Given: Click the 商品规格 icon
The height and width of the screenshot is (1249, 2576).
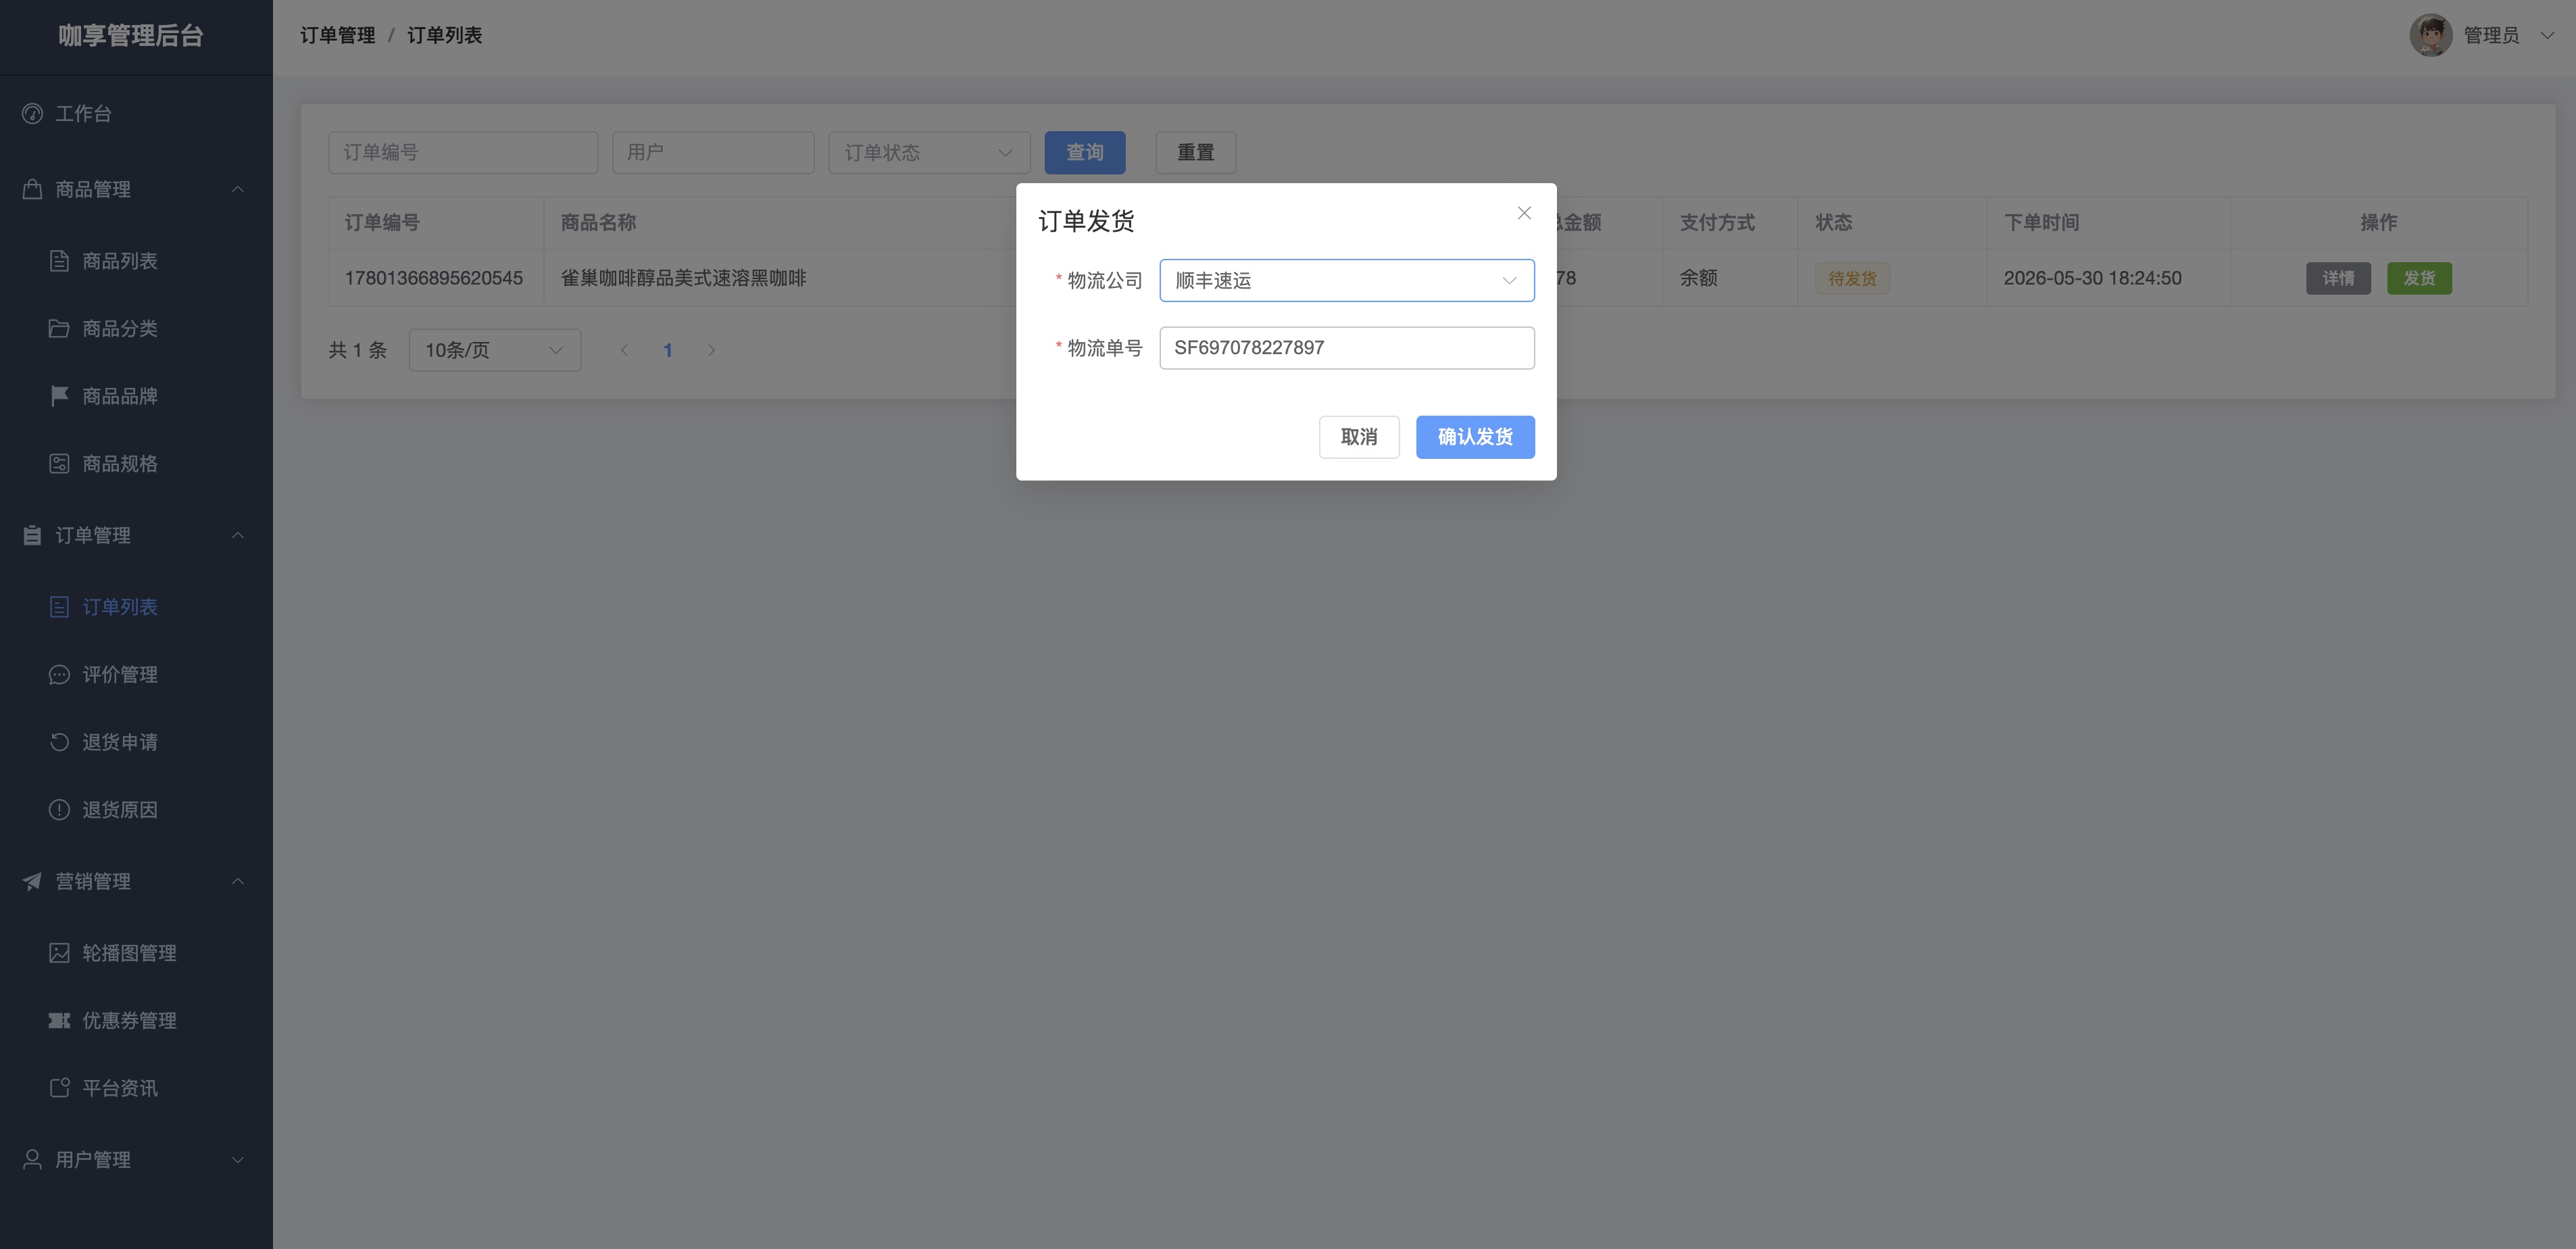Looking at the screenshot, I should click(59, 463).
